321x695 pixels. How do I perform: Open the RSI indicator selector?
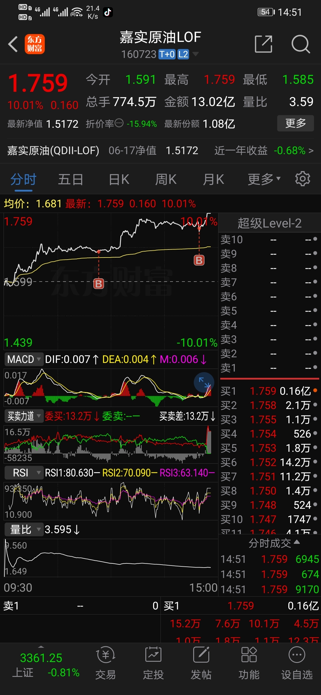24,473
